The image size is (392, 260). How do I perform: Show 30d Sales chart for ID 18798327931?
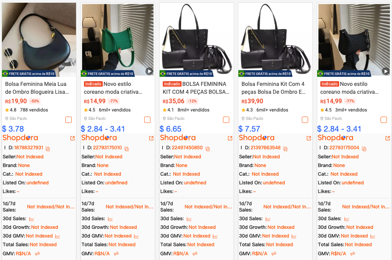(x=32, y=219)
